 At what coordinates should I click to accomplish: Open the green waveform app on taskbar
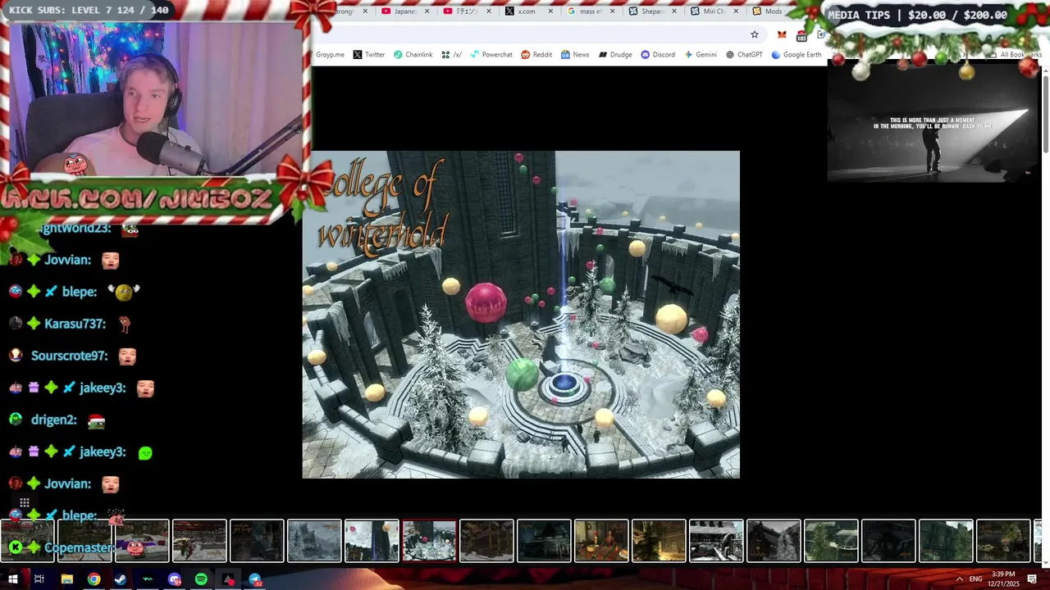148,579
